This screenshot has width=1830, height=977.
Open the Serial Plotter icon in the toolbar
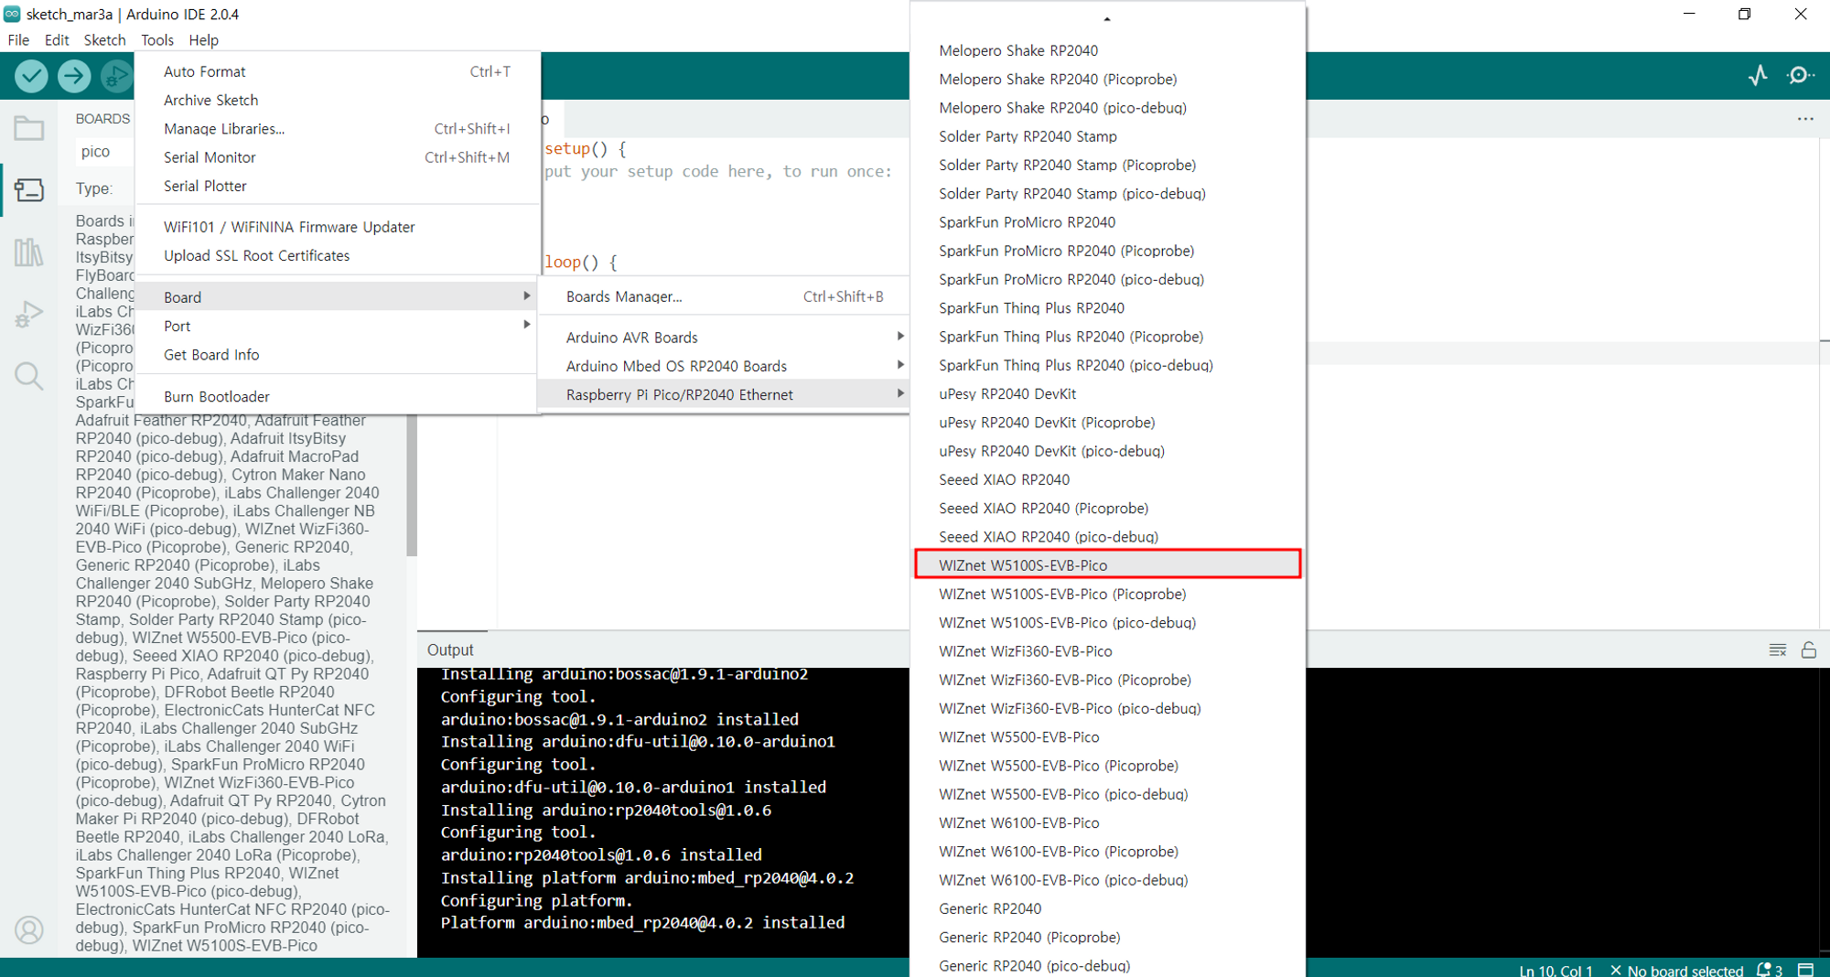click(x=1759, y=76)
